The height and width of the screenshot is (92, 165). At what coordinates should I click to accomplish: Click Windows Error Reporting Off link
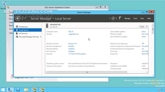143,44
